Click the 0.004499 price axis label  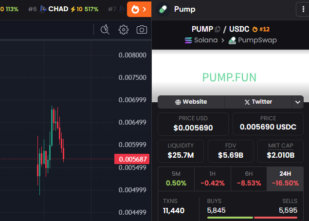pyautogui.click(x=132, y=213)
